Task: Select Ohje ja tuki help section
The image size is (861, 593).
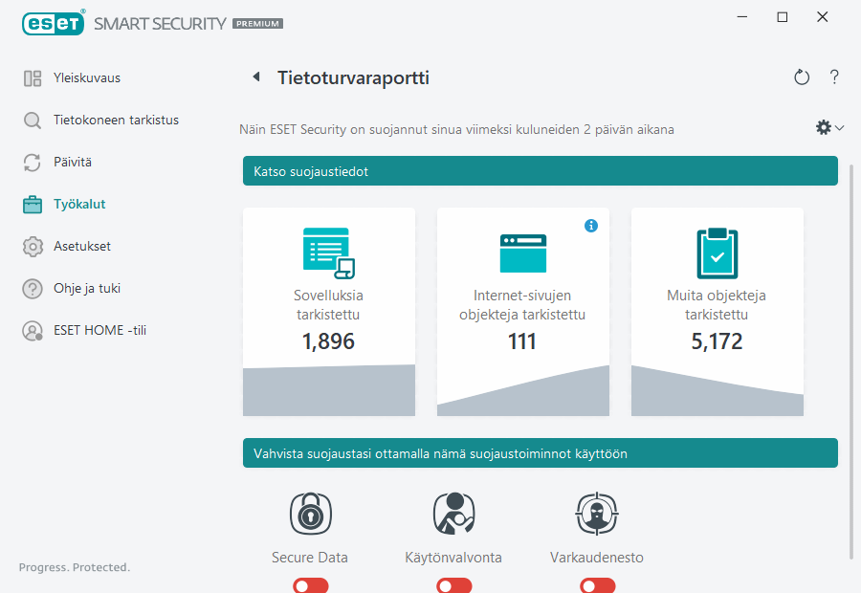Action: [x=85, y=288]
